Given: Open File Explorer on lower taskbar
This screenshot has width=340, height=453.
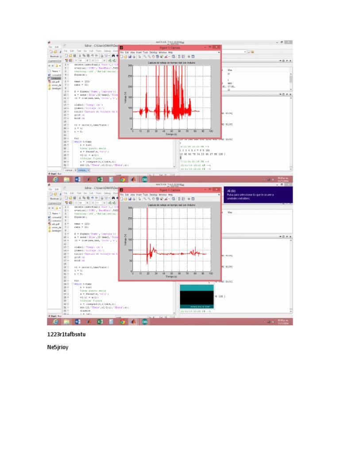Looking at the screenshot, I should point(66,322).
